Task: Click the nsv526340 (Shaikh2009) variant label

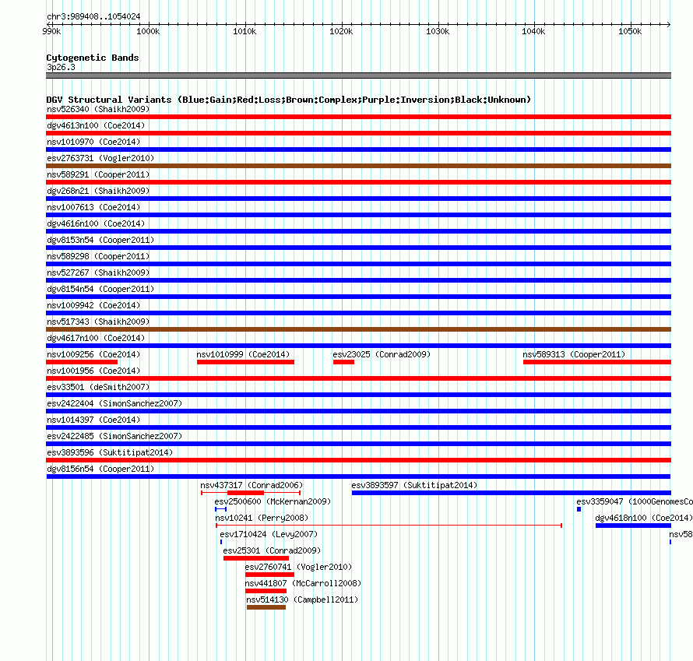Action: click(x=98, y=109)
